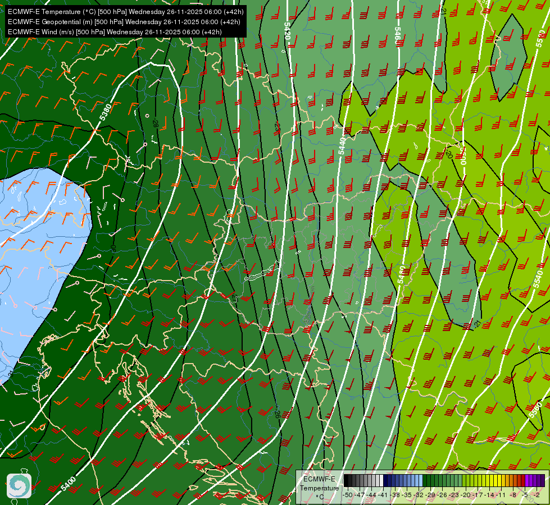Click the light blue -32 legend swatch
Image resolution: width=550 pixels, height=505 pixels.
point(421,480)
